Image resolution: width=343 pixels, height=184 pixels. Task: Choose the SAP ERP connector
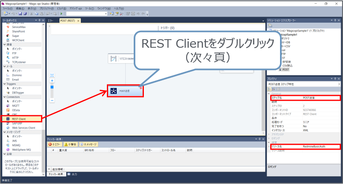coord(17,123)
